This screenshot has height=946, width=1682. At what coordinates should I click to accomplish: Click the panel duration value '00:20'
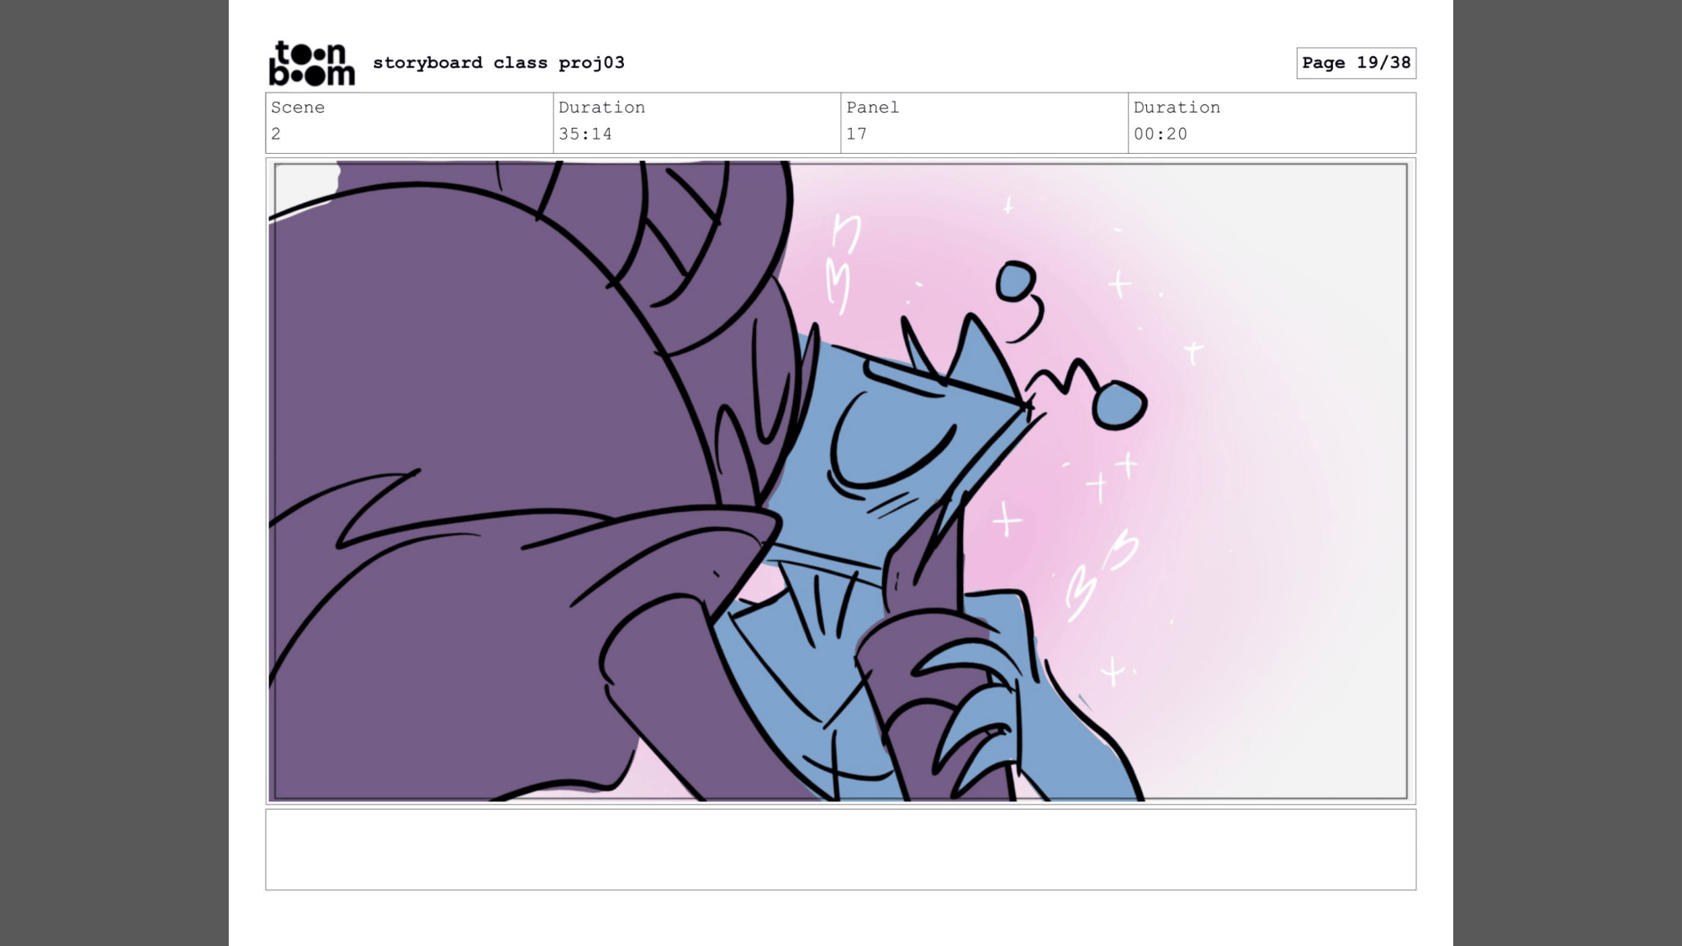point(1160,134)
